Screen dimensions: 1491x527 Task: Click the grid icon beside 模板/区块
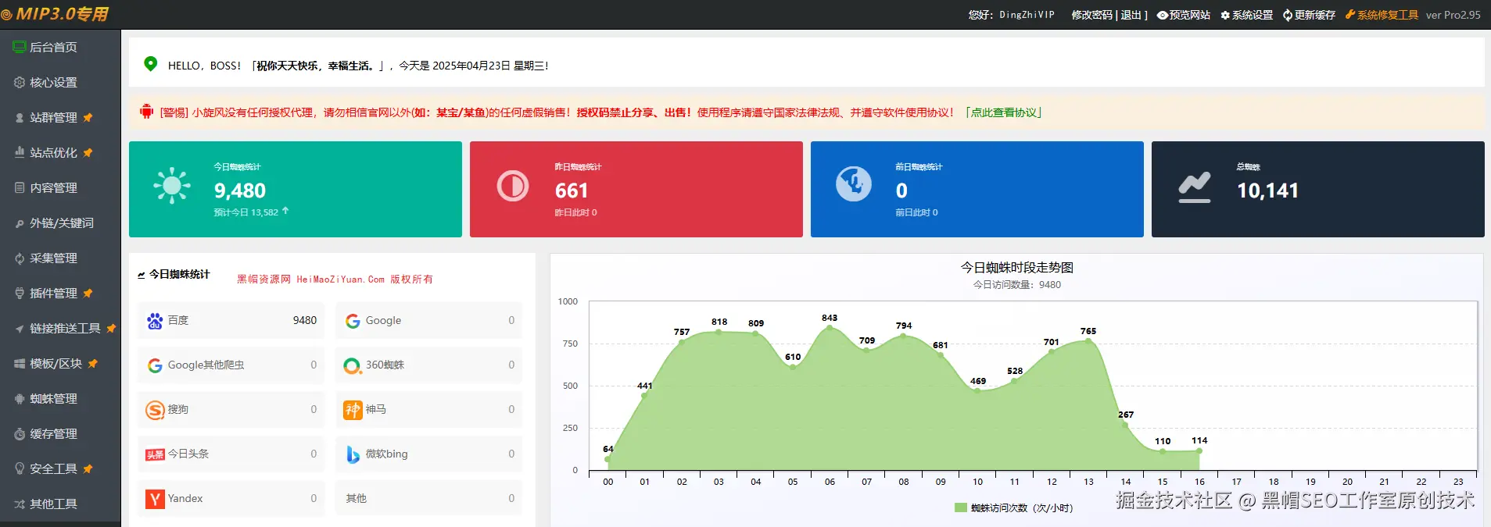(20, 363)
